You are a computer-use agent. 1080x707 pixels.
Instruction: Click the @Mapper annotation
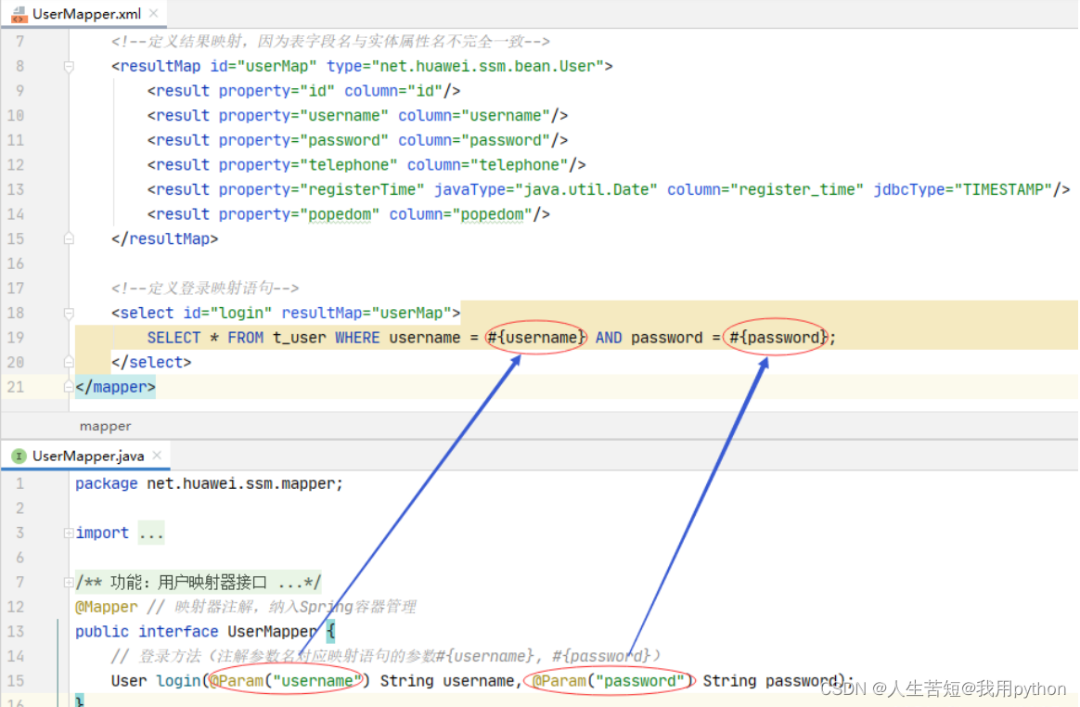[106, 607]
